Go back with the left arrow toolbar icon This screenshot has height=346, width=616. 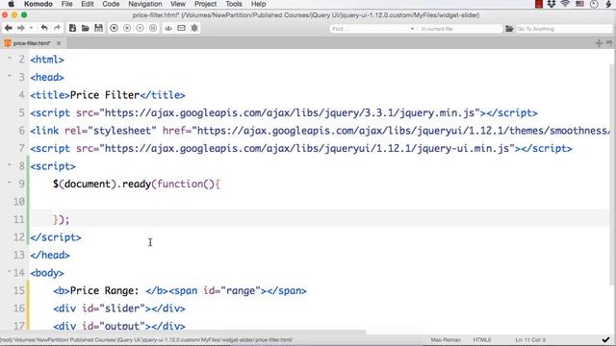(x=9, y=28)
